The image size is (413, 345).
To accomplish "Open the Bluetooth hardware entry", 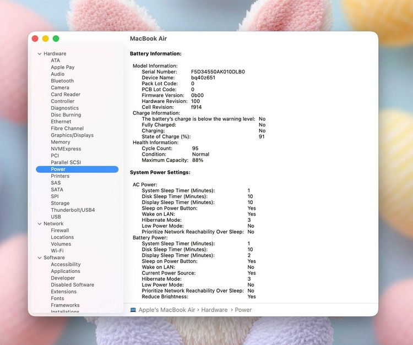I will coord(62,81).
